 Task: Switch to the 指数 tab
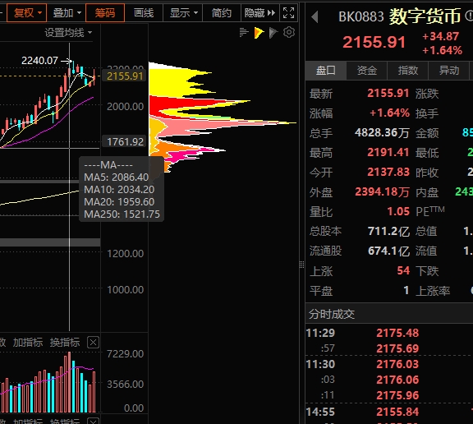pyautogui.click(x=407, y=71)
